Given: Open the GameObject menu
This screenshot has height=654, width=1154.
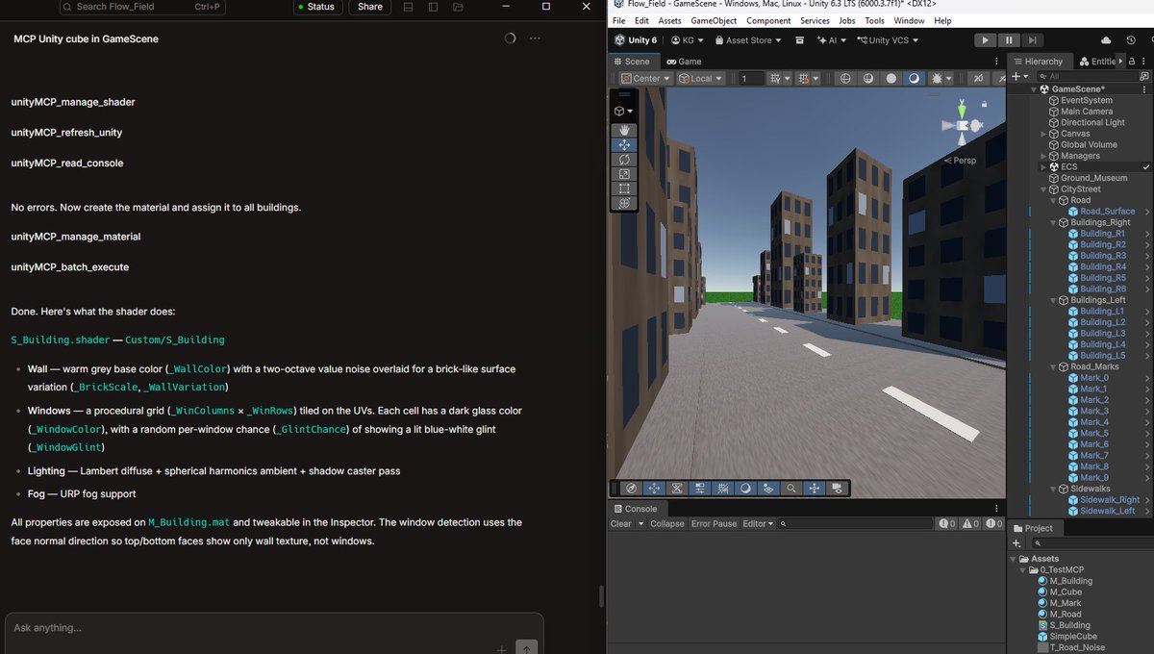Looking at the screenshot, I should click(714, 20).
